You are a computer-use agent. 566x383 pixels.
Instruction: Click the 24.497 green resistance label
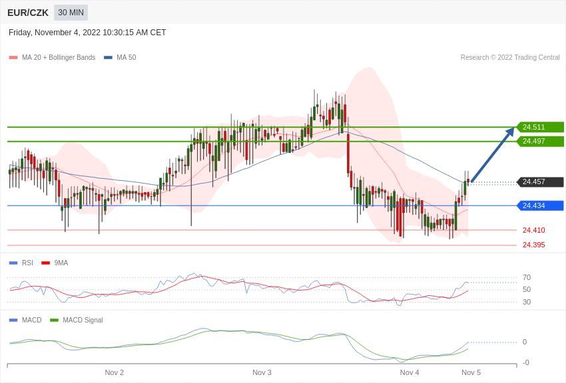point(540,141)
